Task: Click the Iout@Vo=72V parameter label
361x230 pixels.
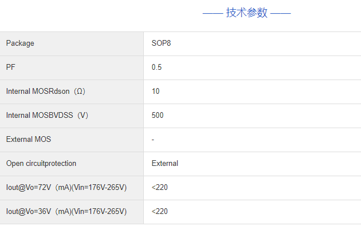Action: point(66,188)
